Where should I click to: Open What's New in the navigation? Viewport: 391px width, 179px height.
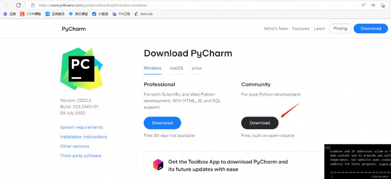click(276, 29)
